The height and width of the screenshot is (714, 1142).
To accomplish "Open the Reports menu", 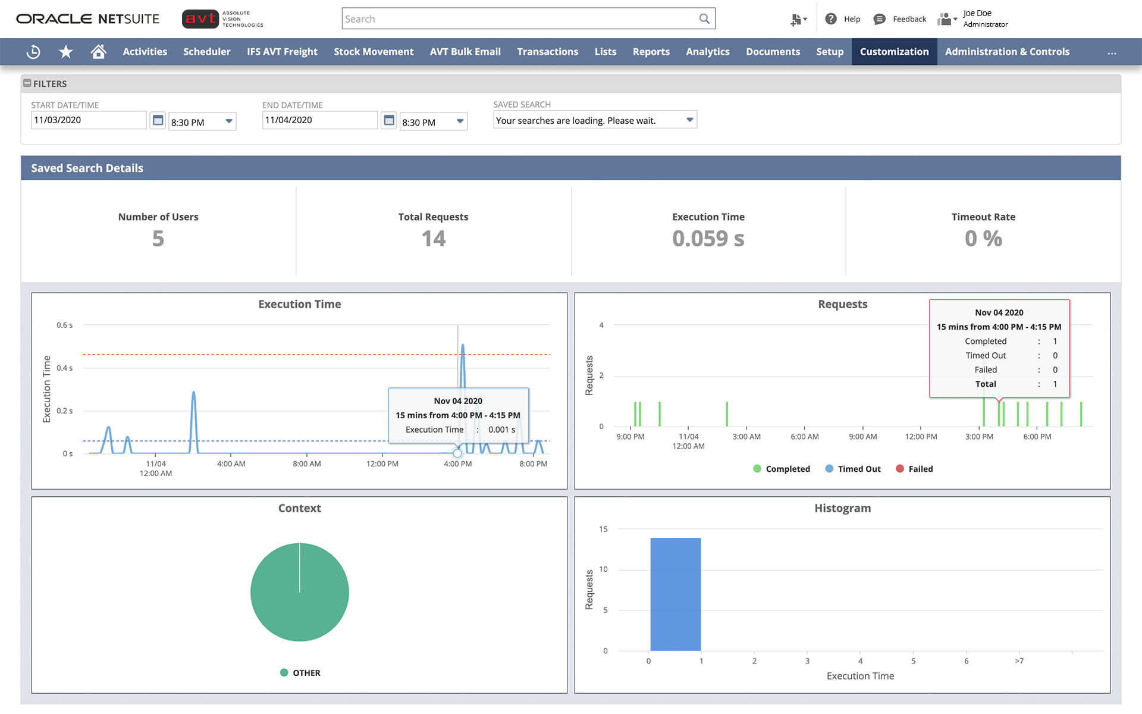I will (x=651, y=52).
